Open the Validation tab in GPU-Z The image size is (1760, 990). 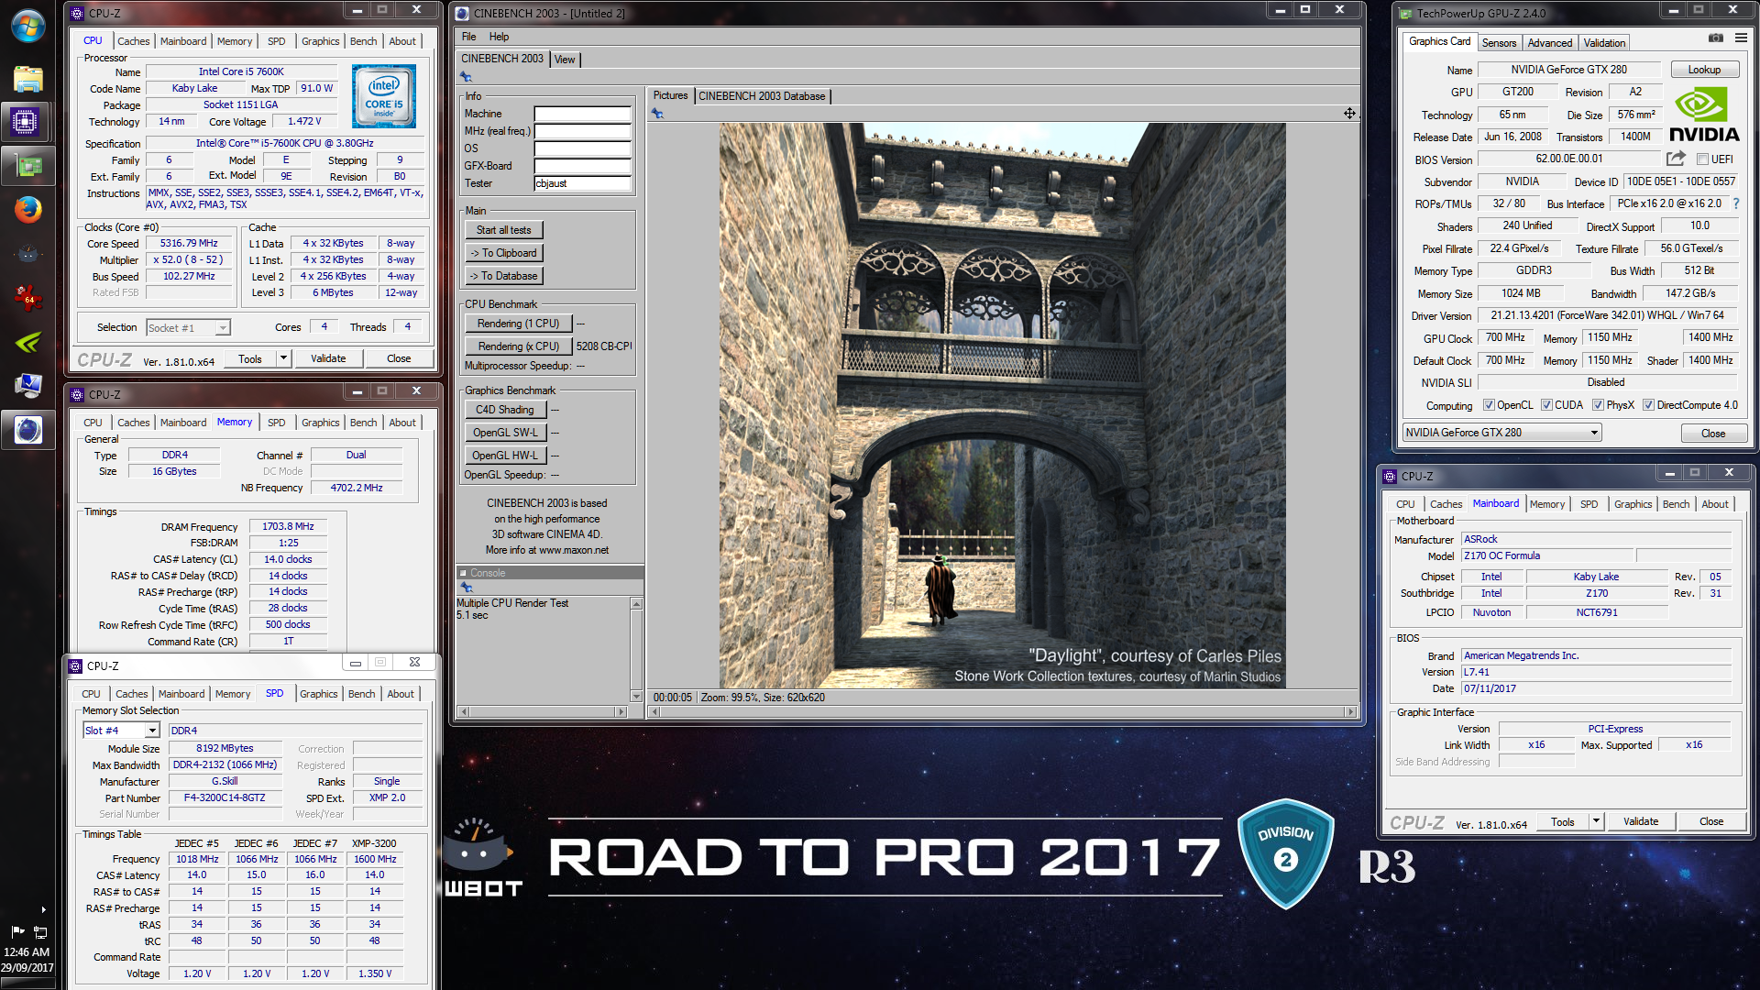(1604, 43)
